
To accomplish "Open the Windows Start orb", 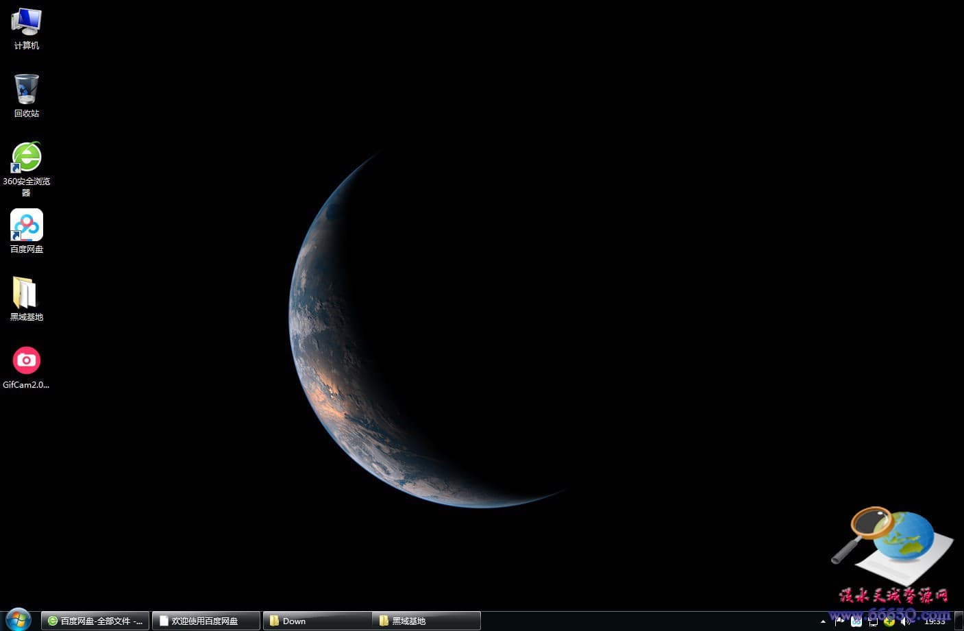I will 18,620.
